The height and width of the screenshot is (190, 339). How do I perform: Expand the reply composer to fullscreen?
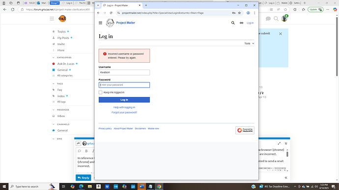coord(279,143)
